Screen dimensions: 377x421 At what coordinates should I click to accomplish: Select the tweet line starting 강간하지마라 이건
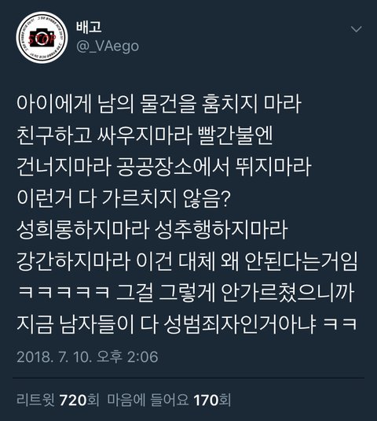pos(187,261)
